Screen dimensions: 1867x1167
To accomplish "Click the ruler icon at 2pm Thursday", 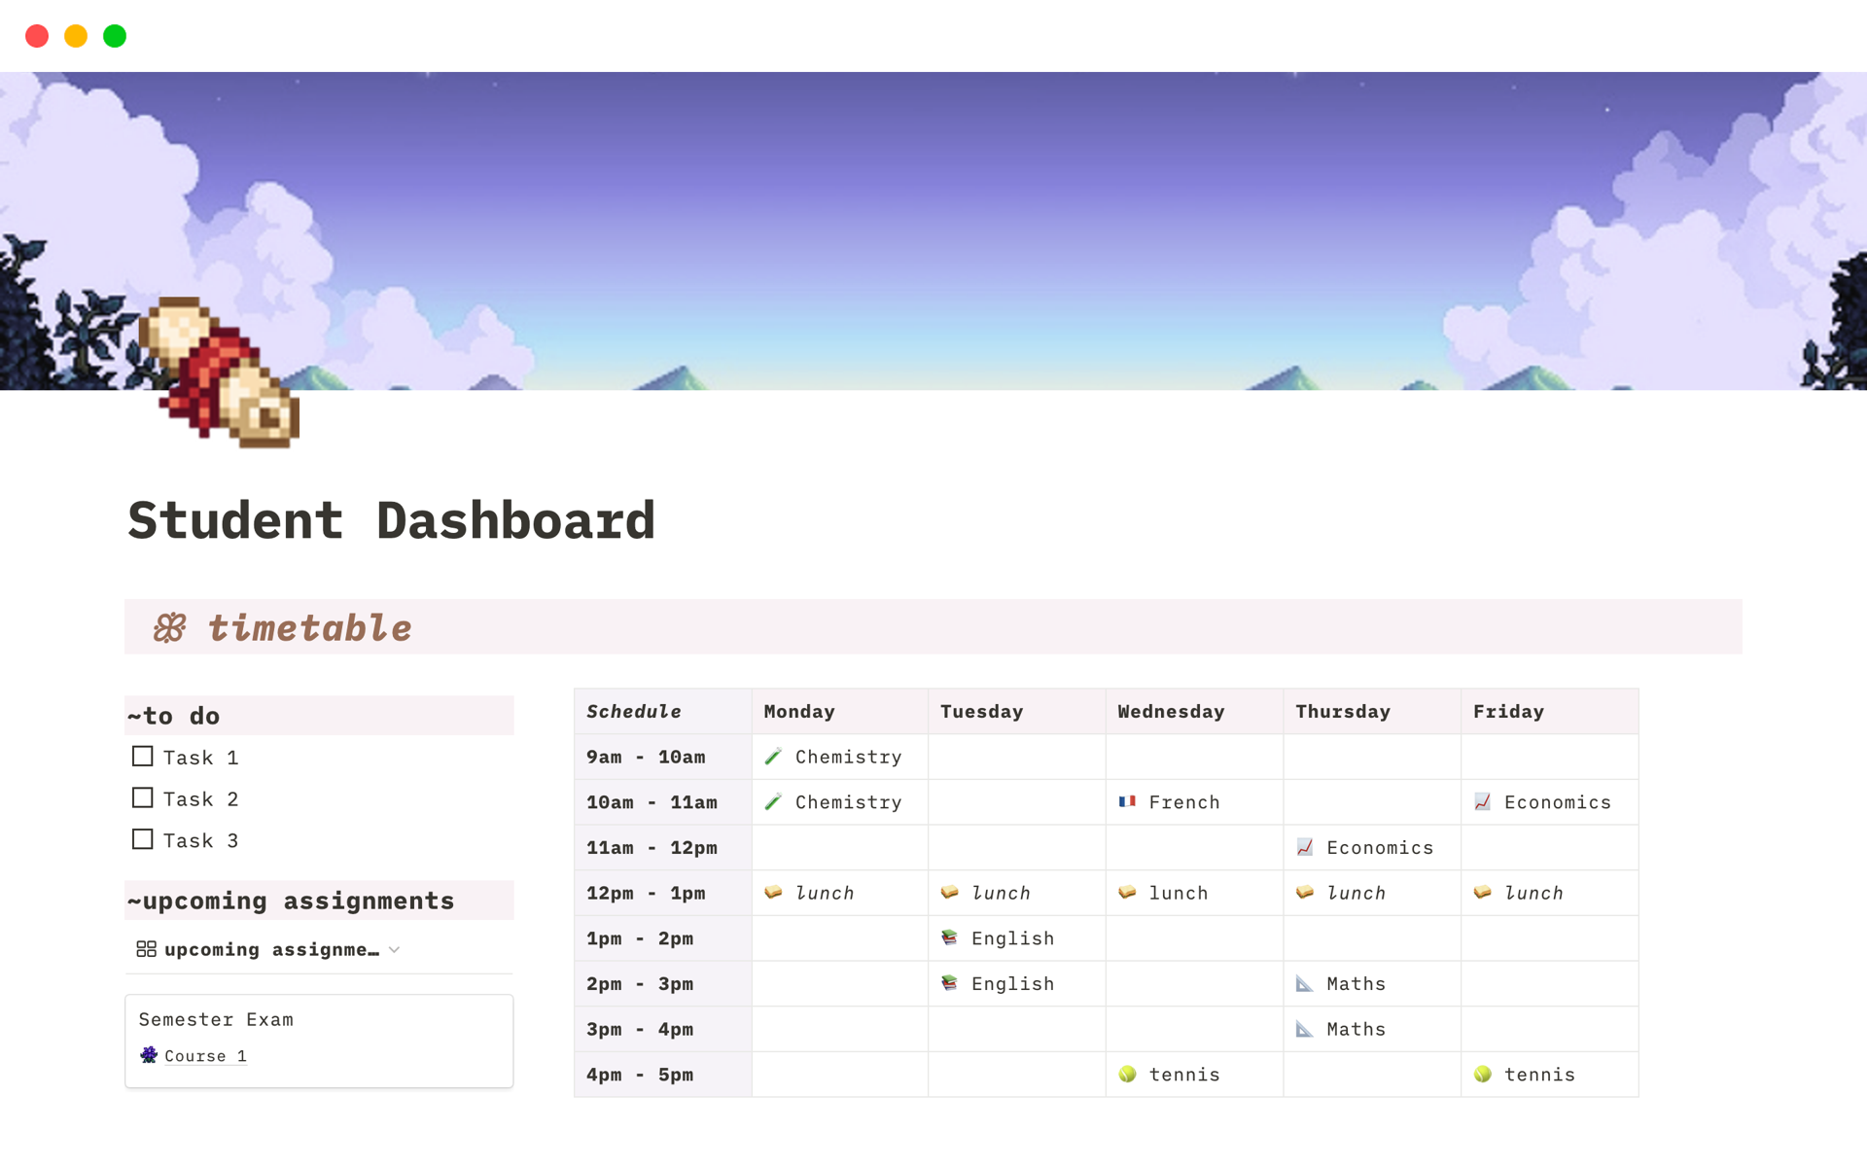I will 1305,984.
